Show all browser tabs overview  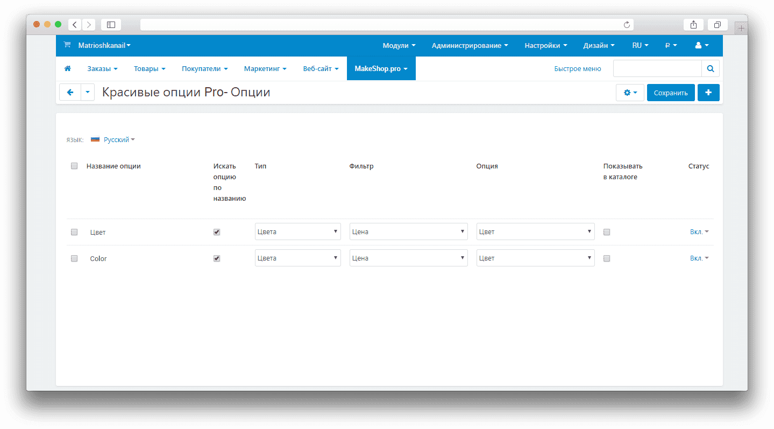[718, 24]
